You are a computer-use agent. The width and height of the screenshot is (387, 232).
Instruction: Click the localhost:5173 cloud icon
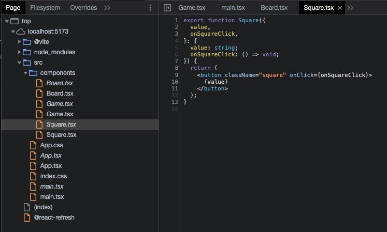(x=21, y=32)
